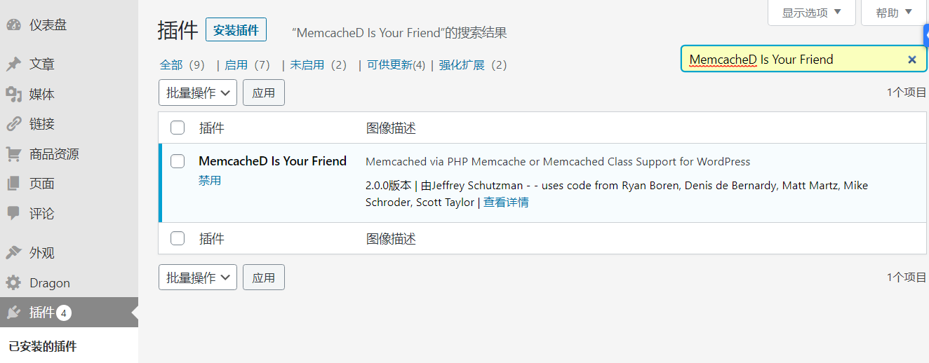This screenshot has height=363, width=929.
Task: Check the MemcacheD Is Your Friend checkbox
Action: (x=178, y=161)
